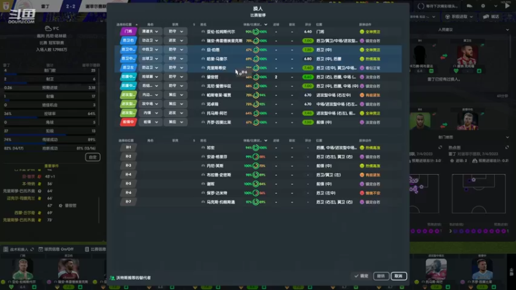Click the morale face icon in 门将 row
Viewport: 516px width, 290px height.
click(362, 32)
